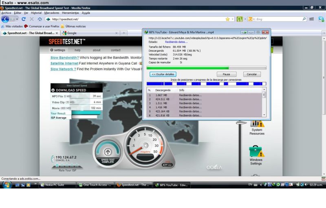
Task: Click the Bing search input field
Action: (278, 19)
